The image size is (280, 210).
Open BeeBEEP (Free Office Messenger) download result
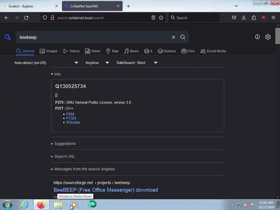pyautogui.click(x=106, y=190)
